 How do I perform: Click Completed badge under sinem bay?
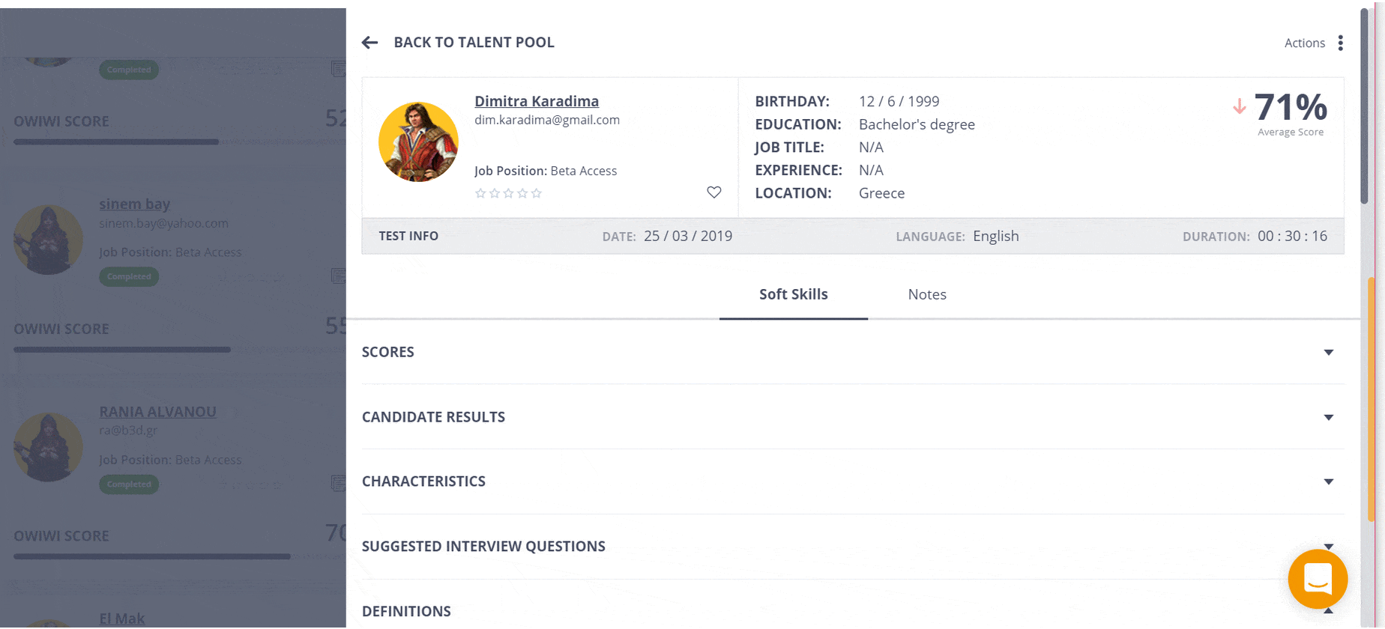click(129, 276)
